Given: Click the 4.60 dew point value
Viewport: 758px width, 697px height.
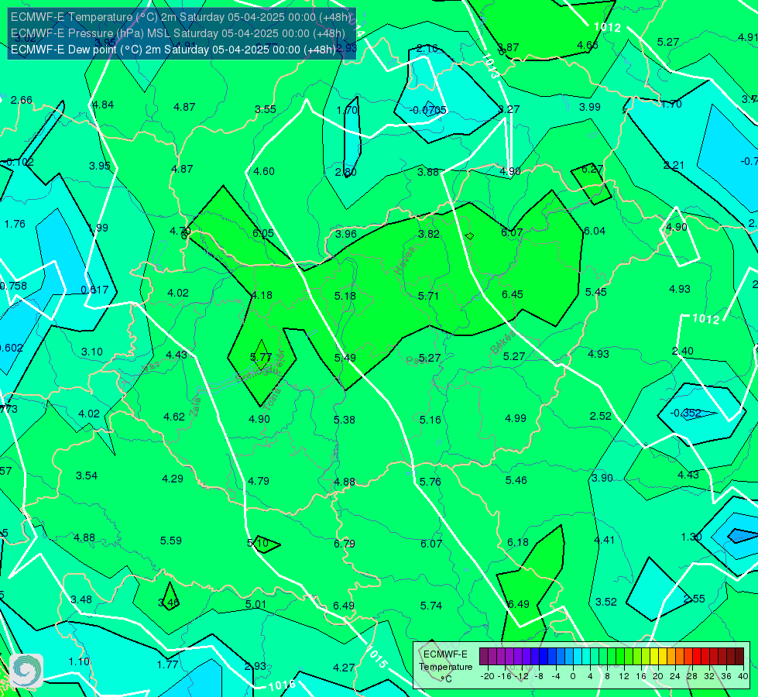Looking at the screenshot, I should coord(264,171).
